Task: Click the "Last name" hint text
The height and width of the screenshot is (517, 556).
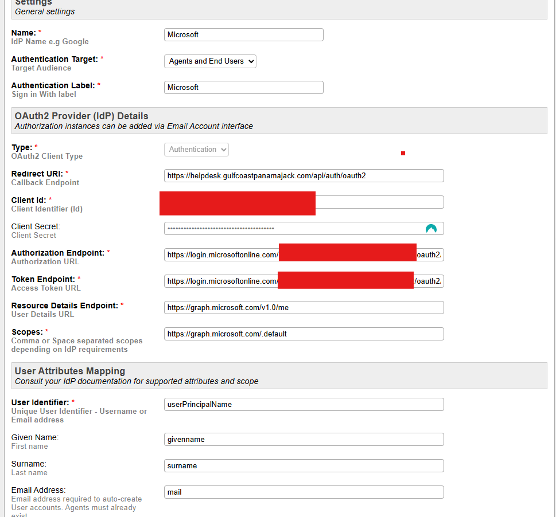Action: coord(29,473)
